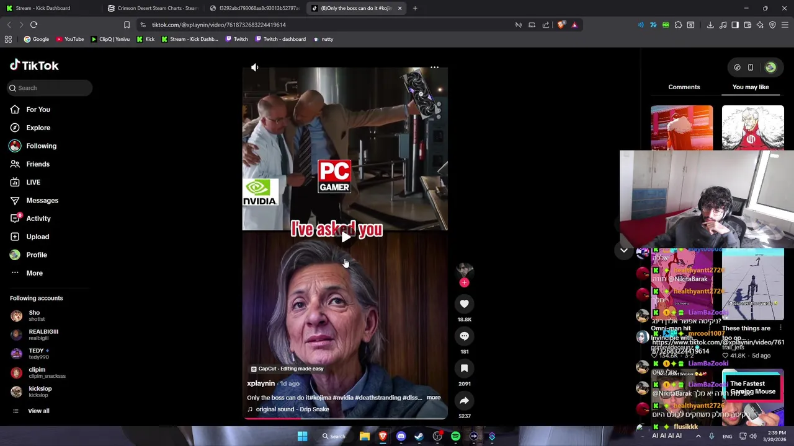Open the Profile page
794x446 pixels.
click(37, 255)
